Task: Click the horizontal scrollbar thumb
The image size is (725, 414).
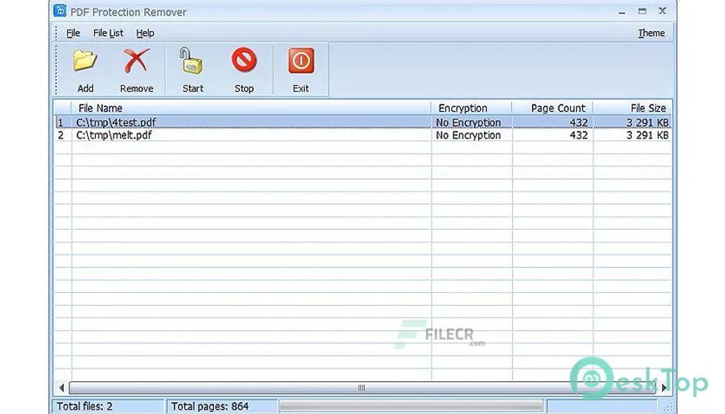Action: (362, 387)
